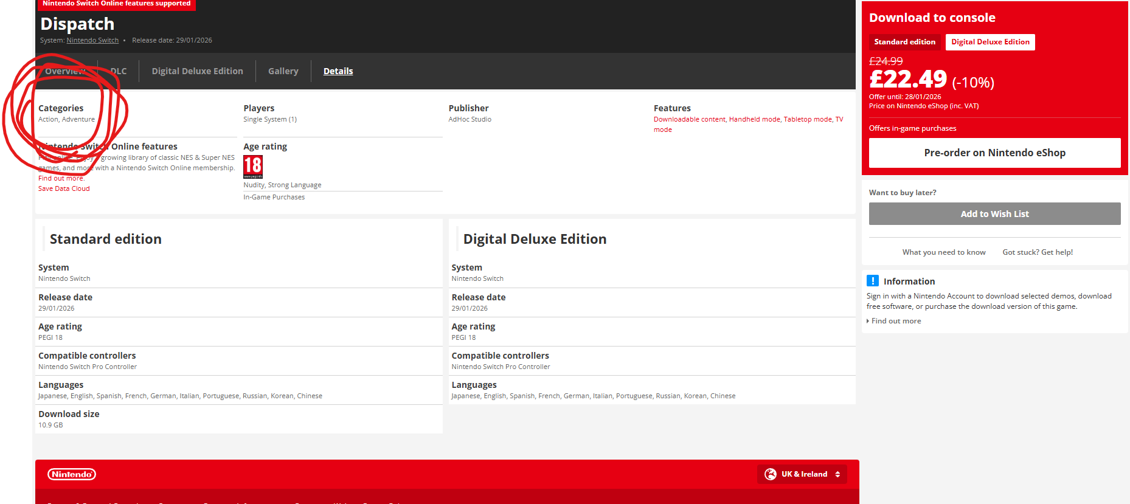Click the Standard edition release date 29/01/2026
The image size is (1130, 504).
57,308
